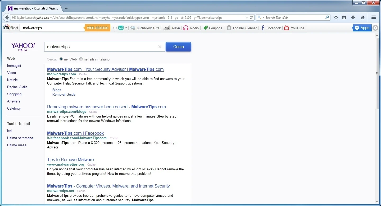381x206 pixels.
Task: Open a new tab with the plus button
Action: (66, 8)
